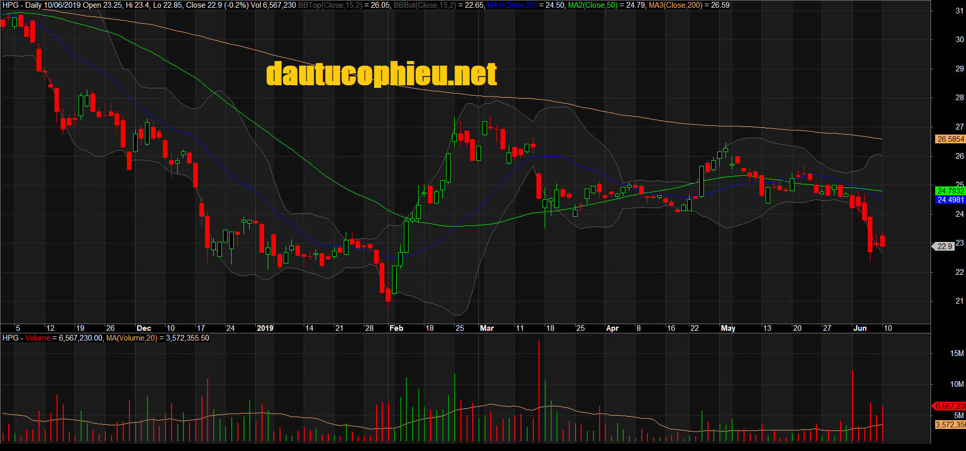This screenshot has width=966, height=451.
Task: Click the Jun month label on date axis
Action: (x=860, y=328)
